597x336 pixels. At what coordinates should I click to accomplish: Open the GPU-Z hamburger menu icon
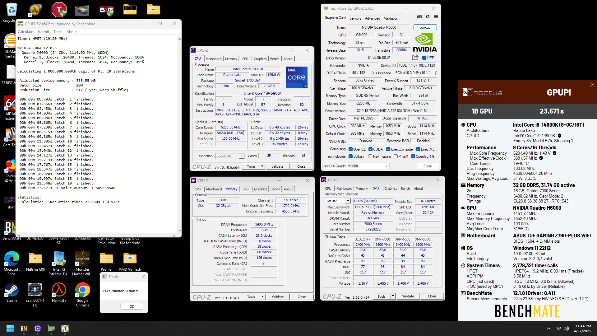[x=436, y=16]
